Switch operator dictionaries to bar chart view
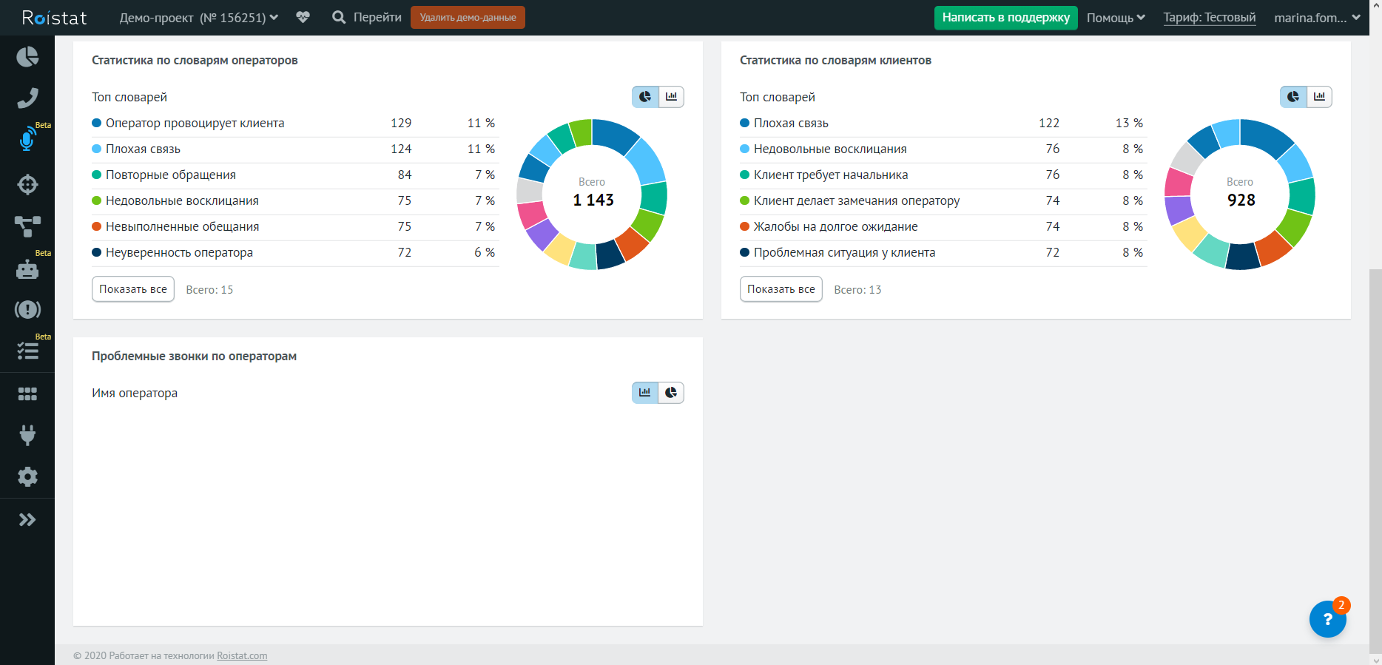Image resolution: width=1382 pixels, height=665 pixels. pyautogui.click(x=671, y=97)
